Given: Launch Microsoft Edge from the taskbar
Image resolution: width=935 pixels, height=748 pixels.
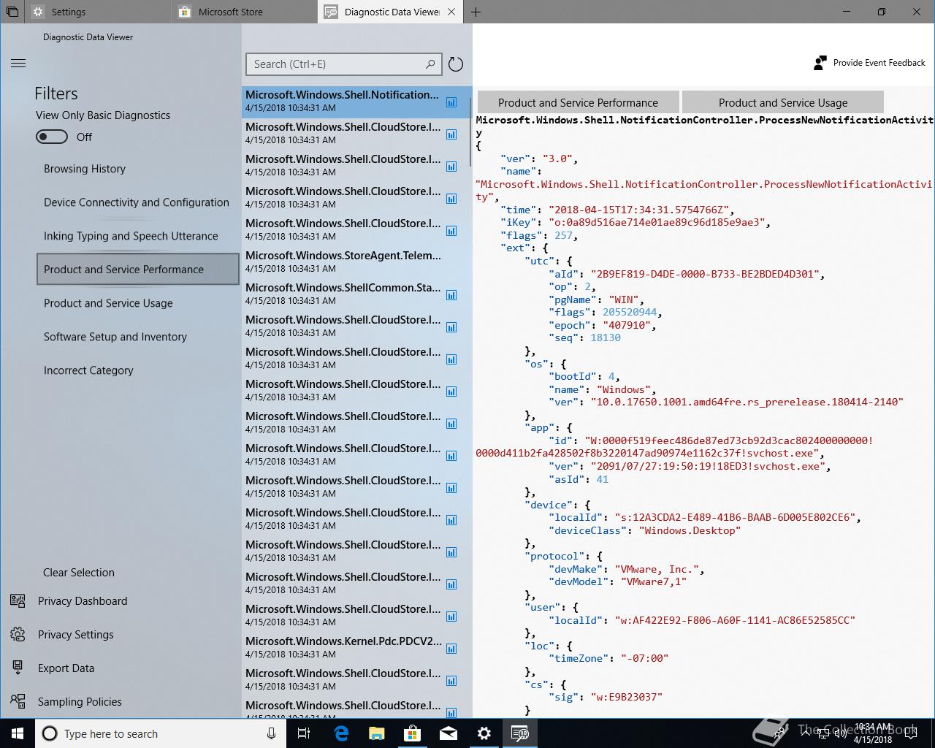Looking at the screenshot, I should pyautogui.click(x=341, y=733).
